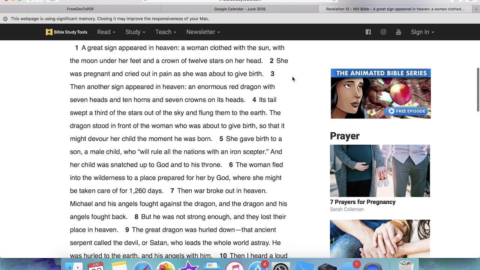Click verse number 3
The image size is (480, 270).
272,74
